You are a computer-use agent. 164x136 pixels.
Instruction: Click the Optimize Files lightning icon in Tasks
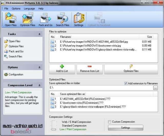coord(6,46)
